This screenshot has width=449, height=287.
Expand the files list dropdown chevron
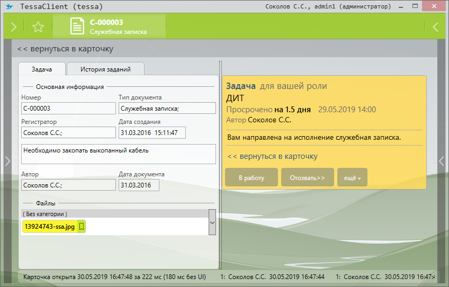click(x=212, y=222)
